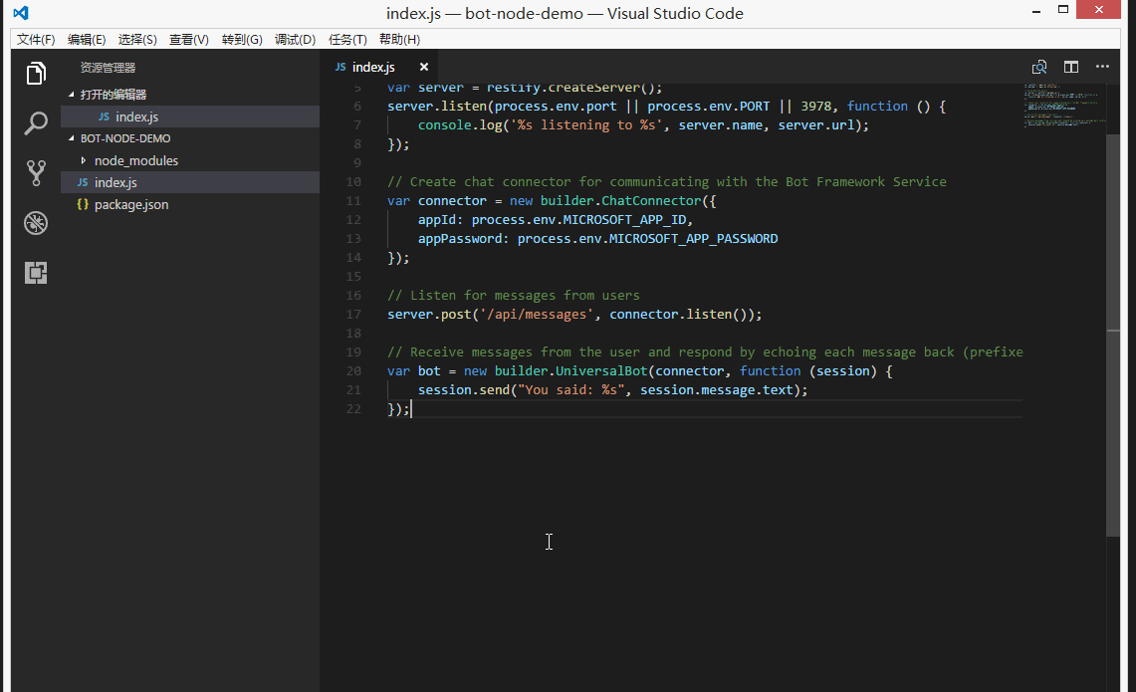Click the code minimap preview

pyautogui.click(x=1064, y=107)
